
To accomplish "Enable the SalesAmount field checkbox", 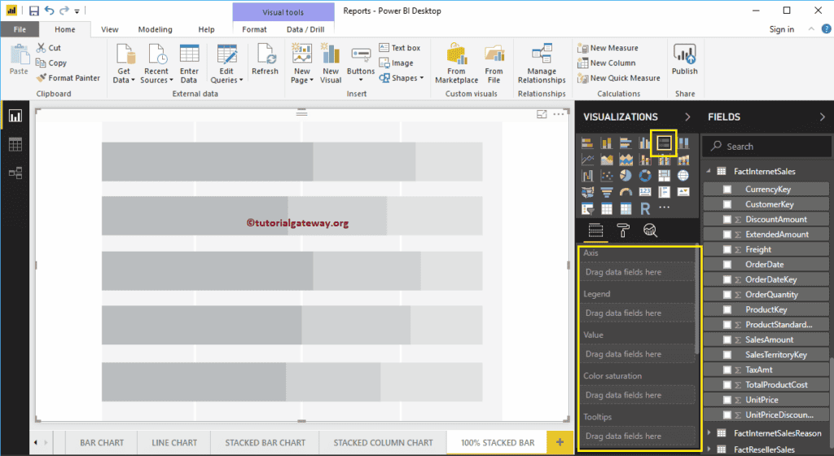I will point(727,340).
